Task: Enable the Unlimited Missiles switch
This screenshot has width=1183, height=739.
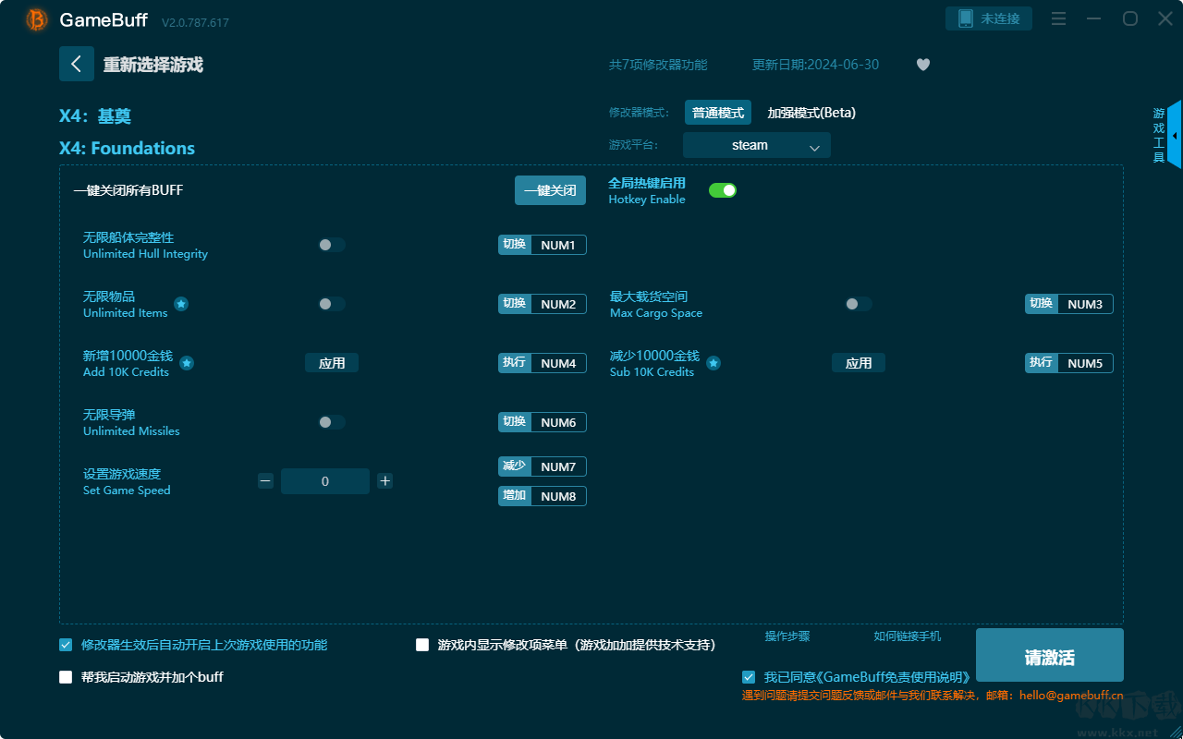Action: point(331,421)
